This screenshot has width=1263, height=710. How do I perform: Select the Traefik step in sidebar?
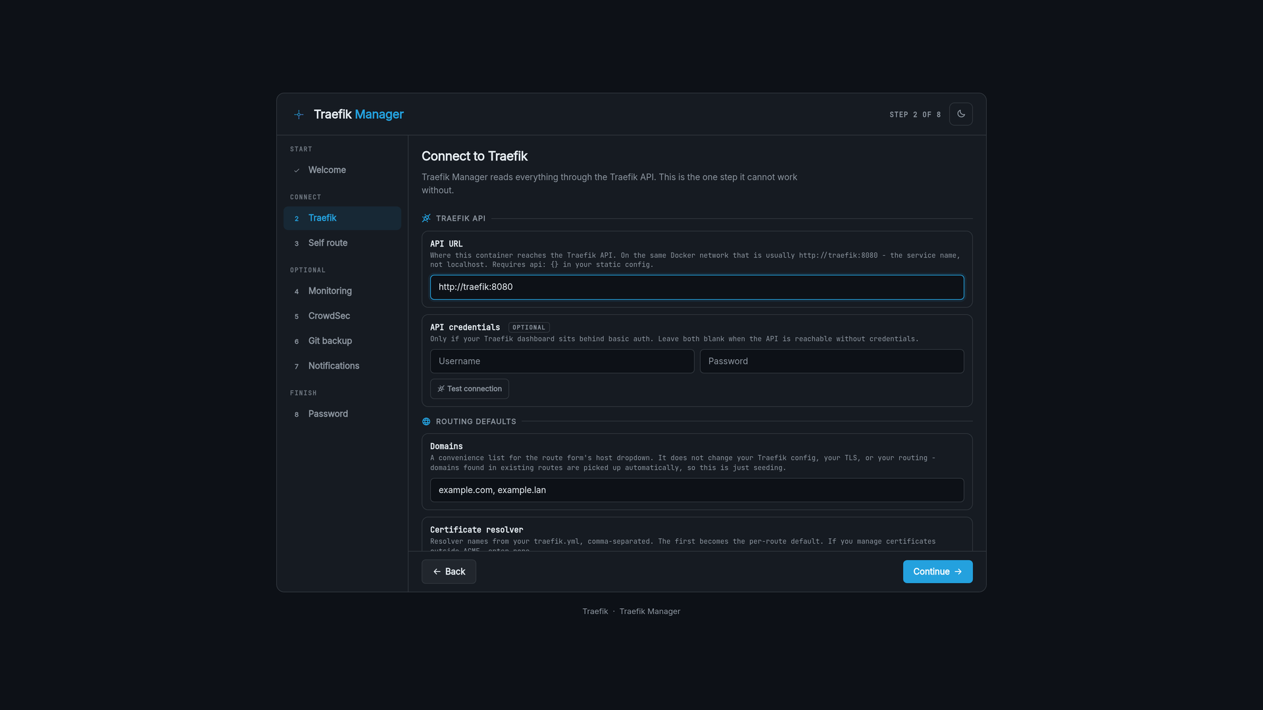(x=342, y=218)
